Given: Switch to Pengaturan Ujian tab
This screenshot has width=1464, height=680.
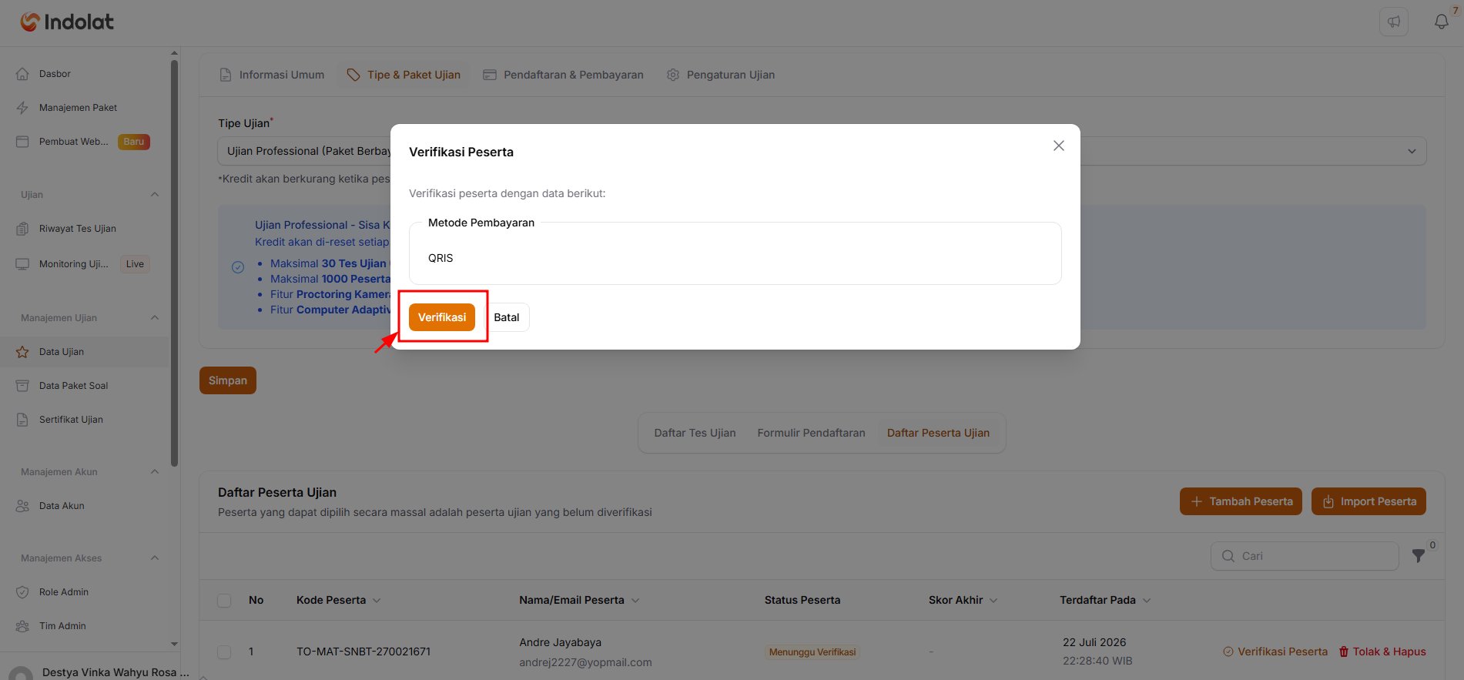Looking at the screenshot, I should point(721,75).
